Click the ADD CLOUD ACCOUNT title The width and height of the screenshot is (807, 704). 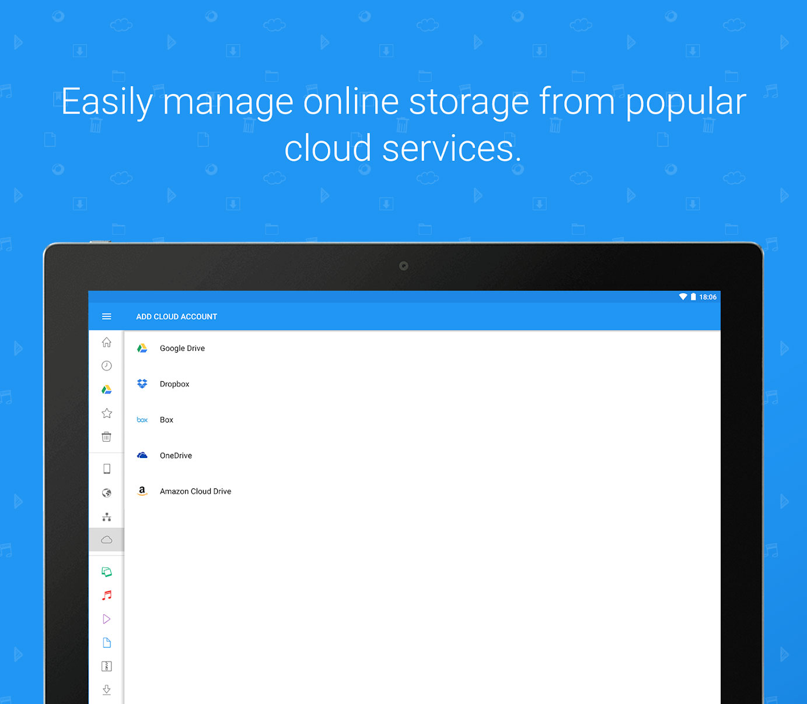click(177, 316)
